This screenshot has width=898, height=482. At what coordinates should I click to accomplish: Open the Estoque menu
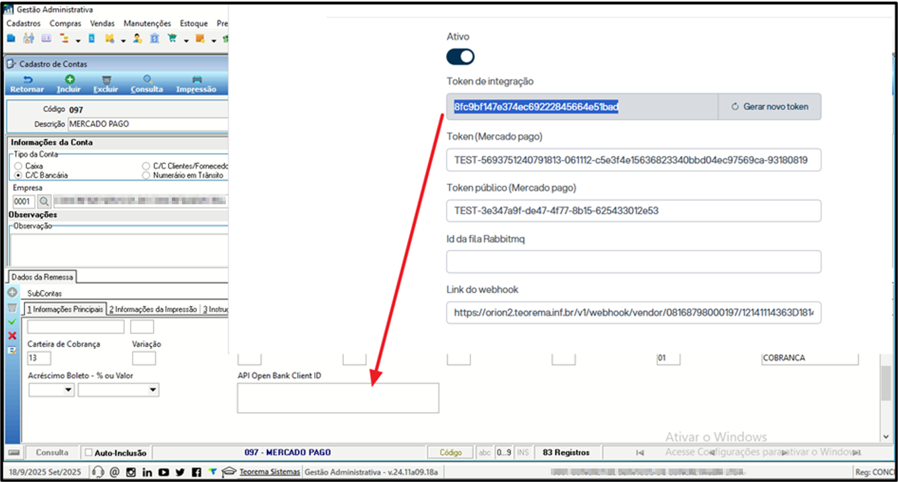click(193, 24)
